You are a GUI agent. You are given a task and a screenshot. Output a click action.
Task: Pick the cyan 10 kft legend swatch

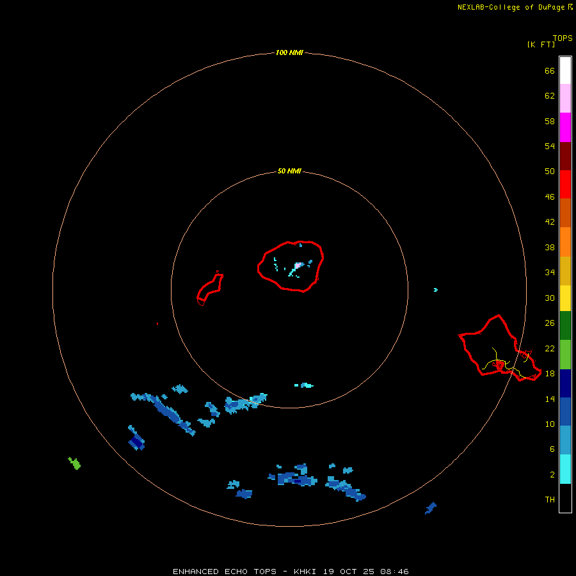coord(565,469)
